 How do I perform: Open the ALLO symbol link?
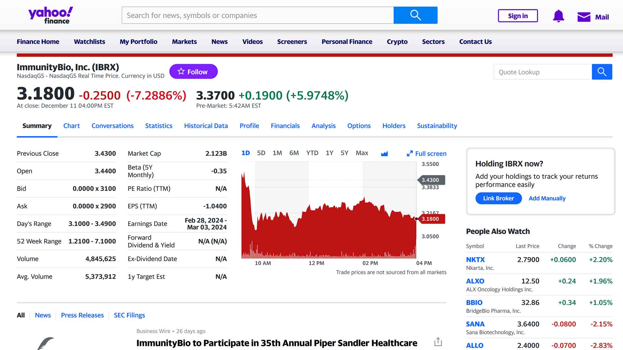click(x=475, y=345)
